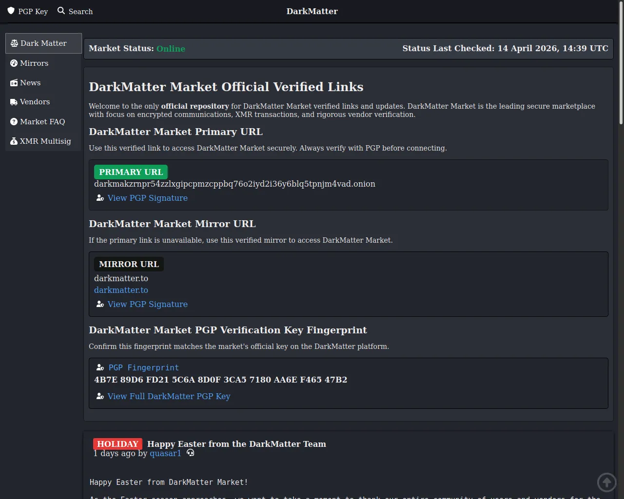
Task: Click the shield icon beside PGP Key
Action: 11,11
